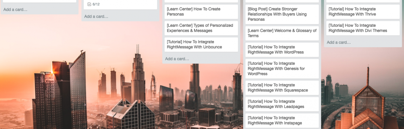Open the Types of Personalized Experiences card
Image resolution: width=404 pixels, height=129 pixels.
pyautogui.click(x=201, y=28)
